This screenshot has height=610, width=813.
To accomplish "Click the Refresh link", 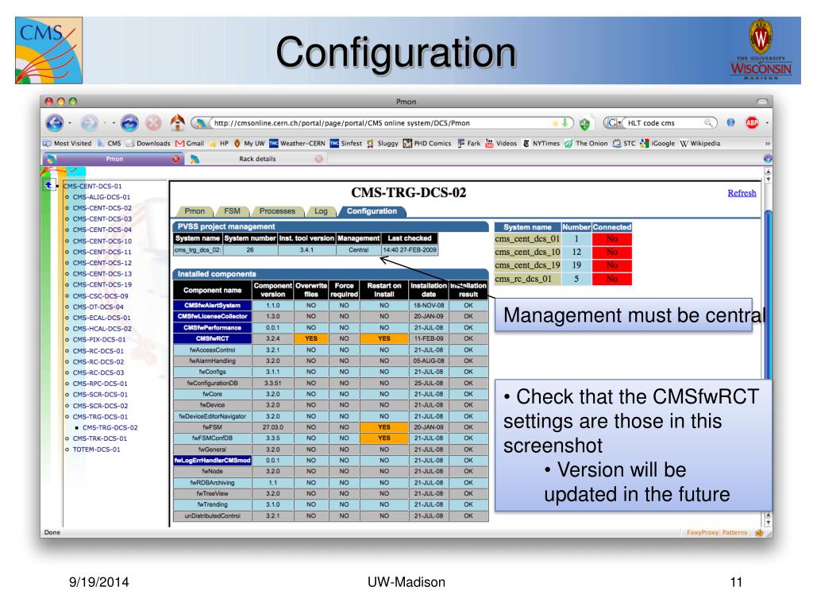I will [742, 193].
